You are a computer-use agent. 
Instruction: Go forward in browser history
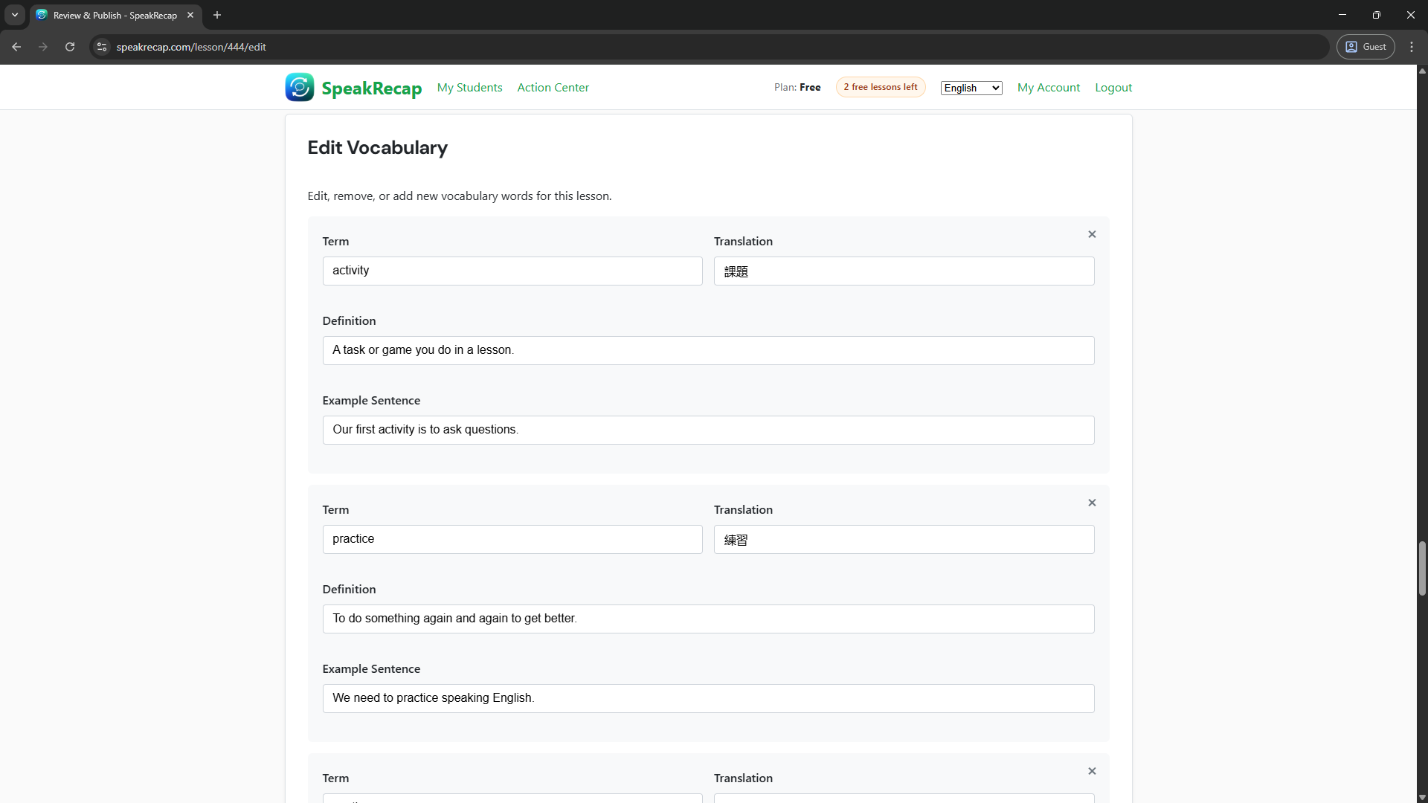tap(43, 47)
